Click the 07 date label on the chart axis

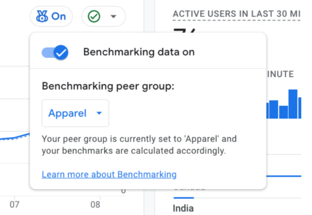click(x=14, y=205)
